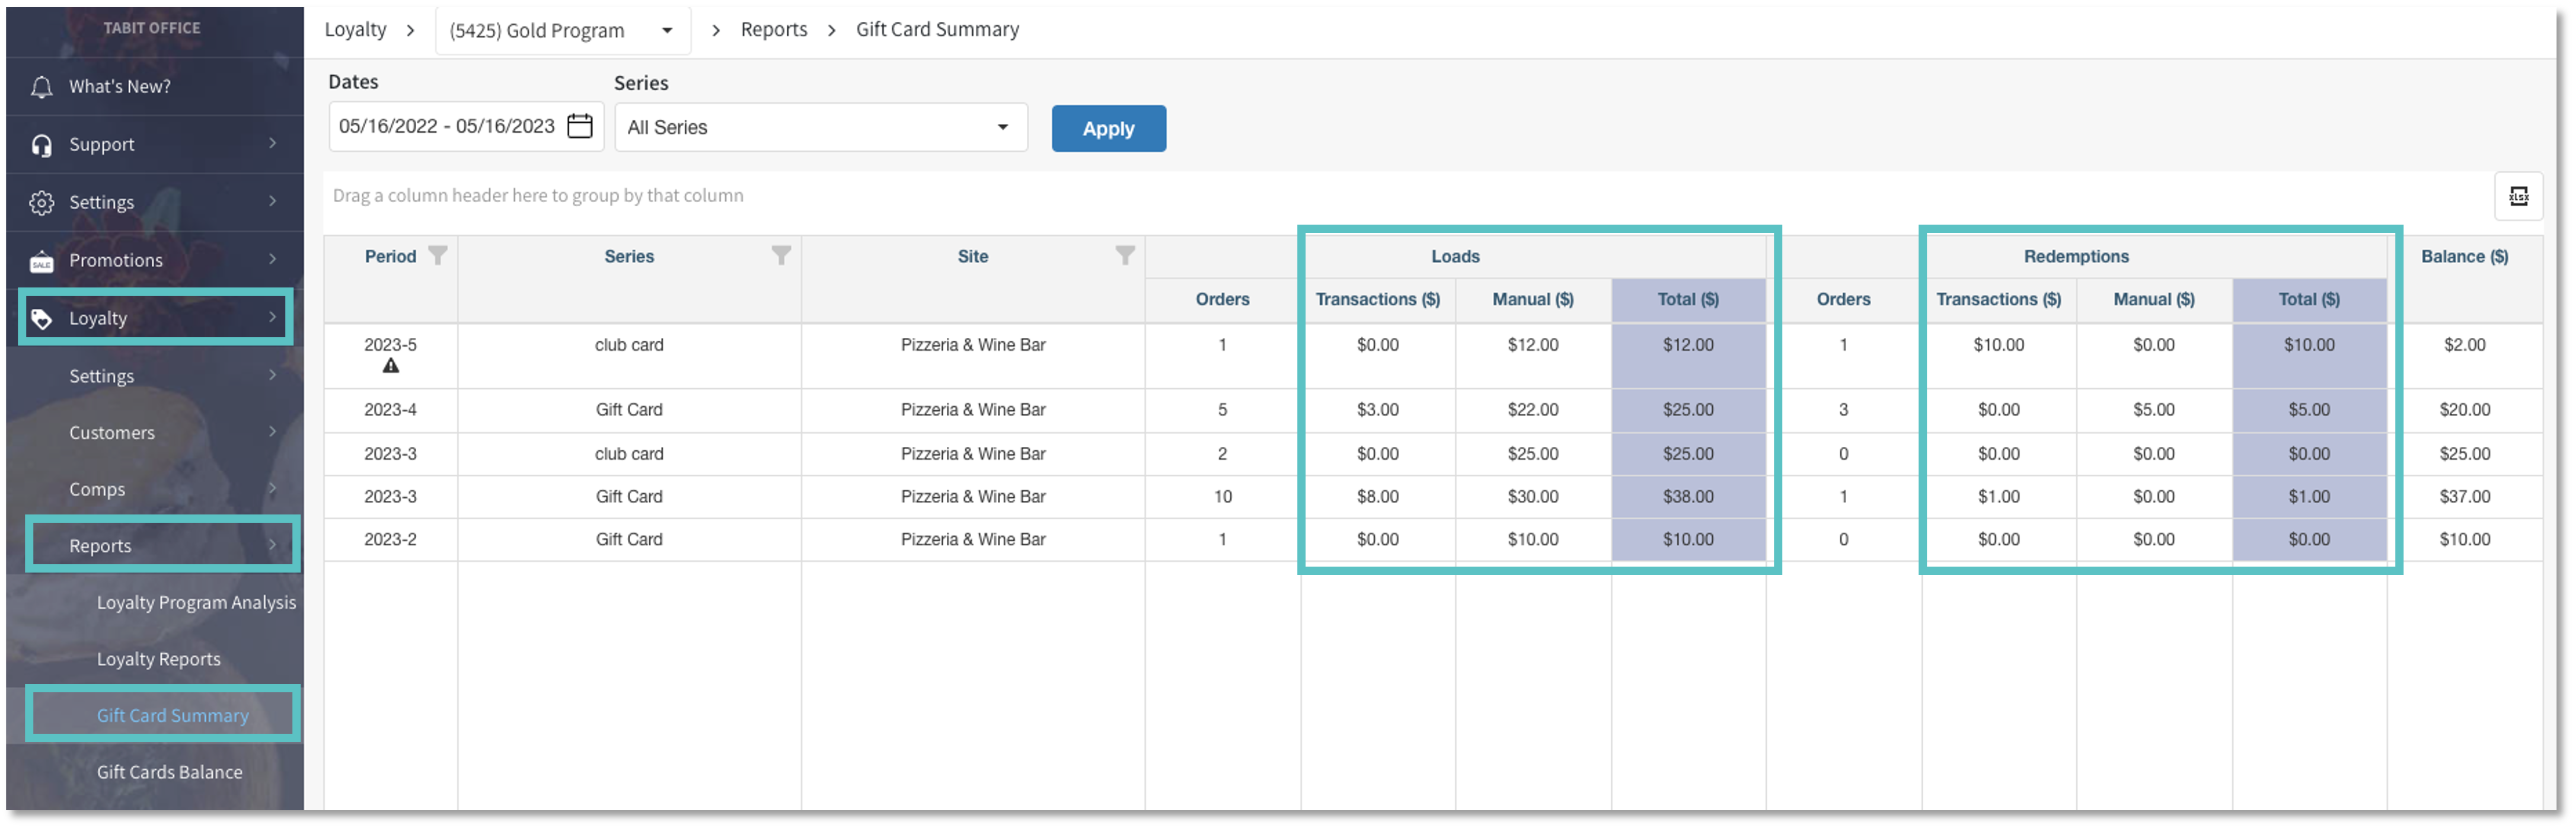The height and width of the screenshot is (828, 2576).
Task: Click the export to XLSX icon
Action: coord(2517,196)
